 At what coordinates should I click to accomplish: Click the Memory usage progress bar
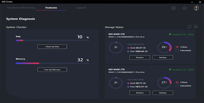coord(52,63)
